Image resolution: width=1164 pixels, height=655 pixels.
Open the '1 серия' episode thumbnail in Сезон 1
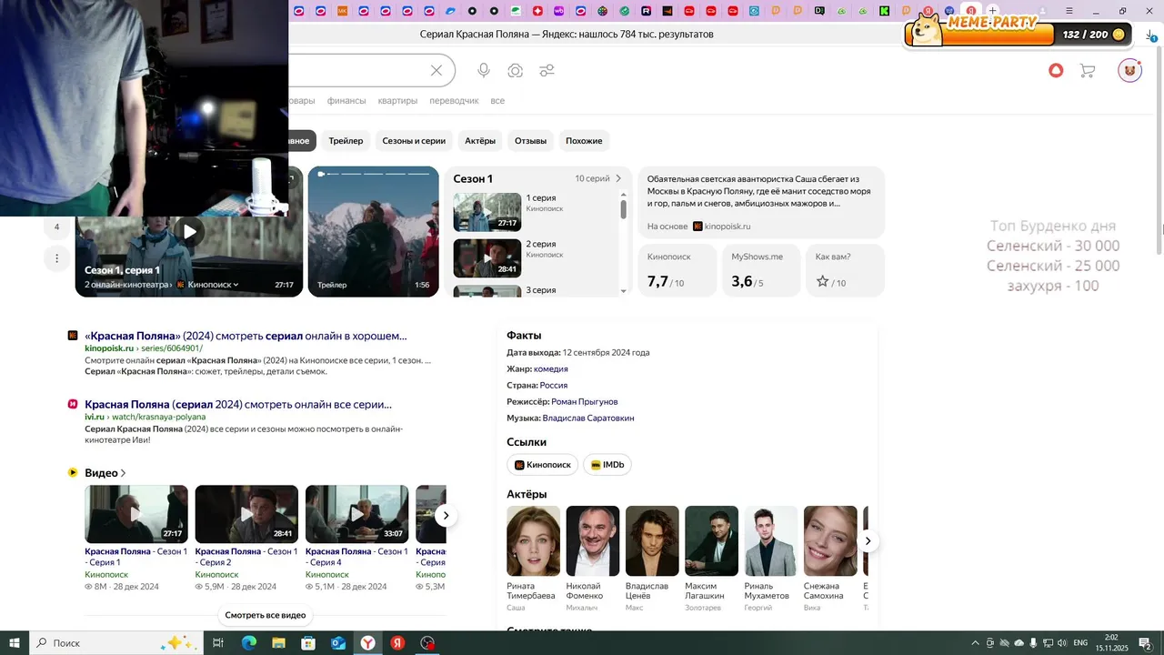pos(487,212)
